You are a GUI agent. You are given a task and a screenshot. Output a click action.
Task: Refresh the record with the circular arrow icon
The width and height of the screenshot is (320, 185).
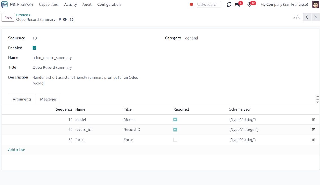coord(71,20)
